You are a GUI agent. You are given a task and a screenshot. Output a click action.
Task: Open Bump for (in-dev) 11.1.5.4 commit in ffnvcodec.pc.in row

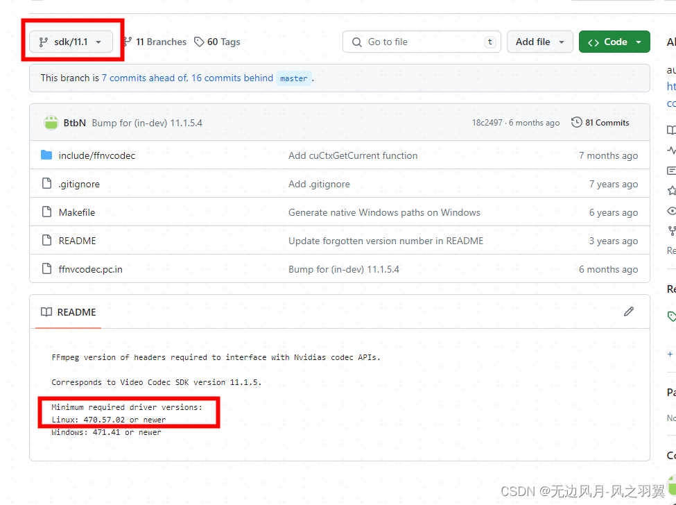[344, 270]
